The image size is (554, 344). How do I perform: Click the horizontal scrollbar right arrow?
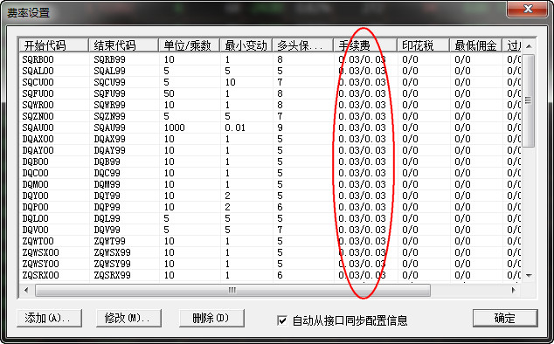[514, 291]
